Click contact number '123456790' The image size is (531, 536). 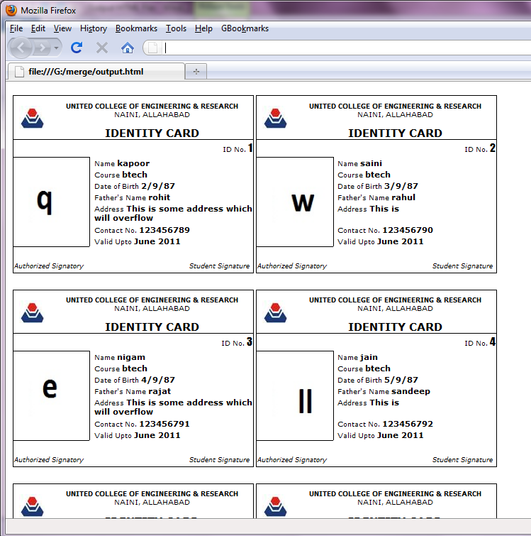click(408, 230)
